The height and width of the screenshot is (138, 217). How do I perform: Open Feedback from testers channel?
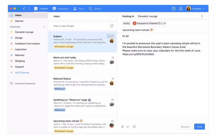pos(28,44)
